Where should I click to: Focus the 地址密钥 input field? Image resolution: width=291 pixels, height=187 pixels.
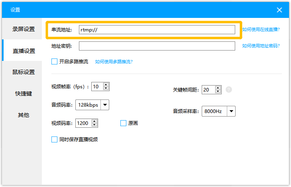coord(157,46)
